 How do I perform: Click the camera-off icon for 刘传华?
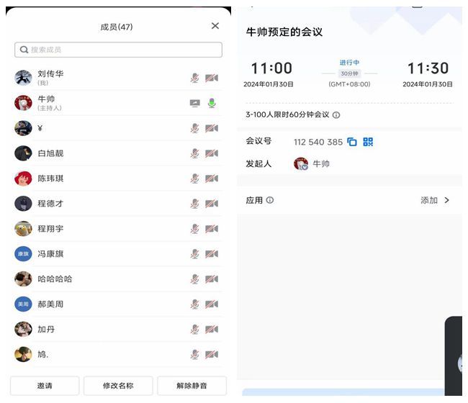(x=212, y=78)
